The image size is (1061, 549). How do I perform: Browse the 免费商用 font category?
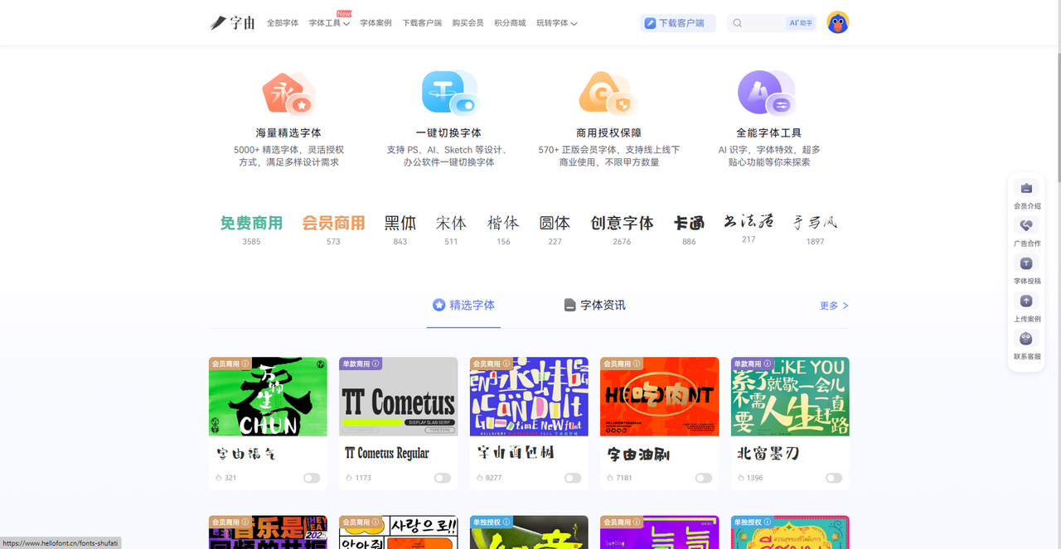coord(251,224)
